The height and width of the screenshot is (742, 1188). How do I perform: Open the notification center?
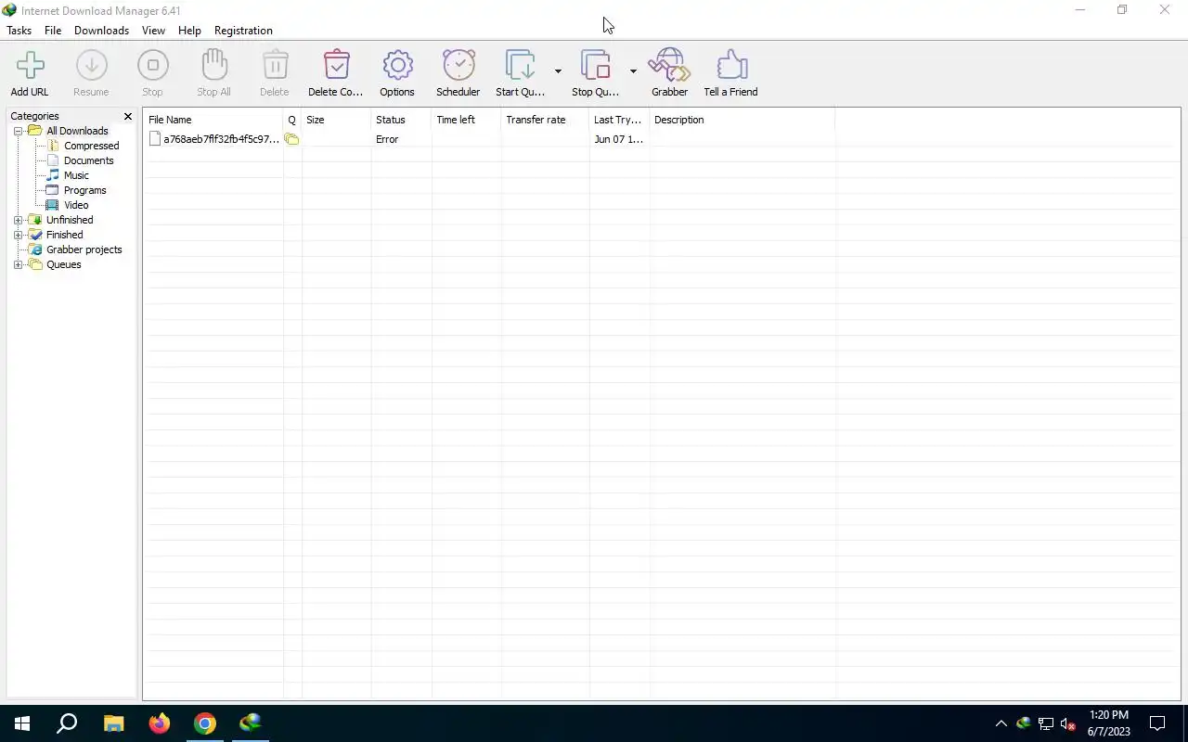coord(1157,723)
